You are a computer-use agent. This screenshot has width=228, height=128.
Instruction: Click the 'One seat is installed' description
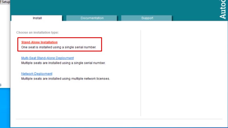click(59, 47)
